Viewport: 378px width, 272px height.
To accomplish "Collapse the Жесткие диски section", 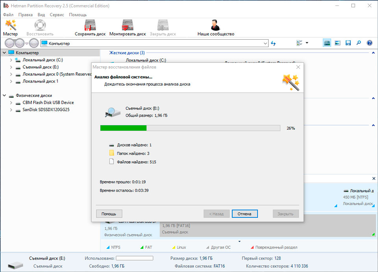I will pyautogui.click(x=373, y=53).
